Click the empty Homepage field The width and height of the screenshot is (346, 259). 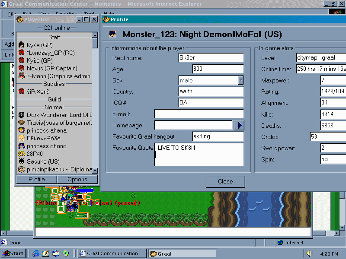tap(193, 125)
